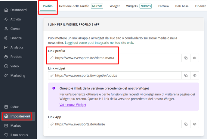Open Dashboard from the sidebar

point(18,10)
